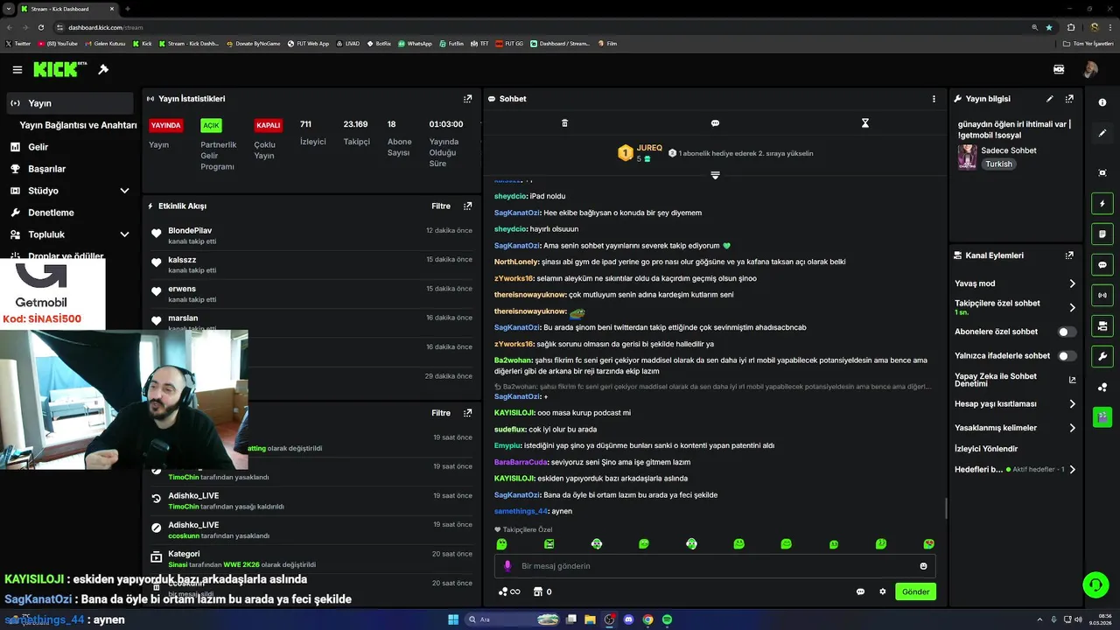The image size is (1120, 630).
Task: Click the chat panel scrollbar
Action: 945,508
